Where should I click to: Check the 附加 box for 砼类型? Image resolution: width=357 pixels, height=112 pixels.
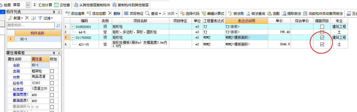pyautogui.click(x=52, y=89)
